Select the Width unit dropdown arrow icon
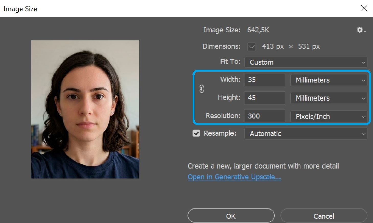This screenshot has width=373, height=223. point(364,80)
